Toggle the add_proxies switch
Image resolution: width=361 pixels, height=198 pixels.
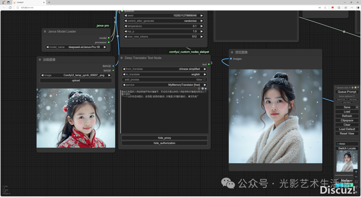tap(204, 80)
